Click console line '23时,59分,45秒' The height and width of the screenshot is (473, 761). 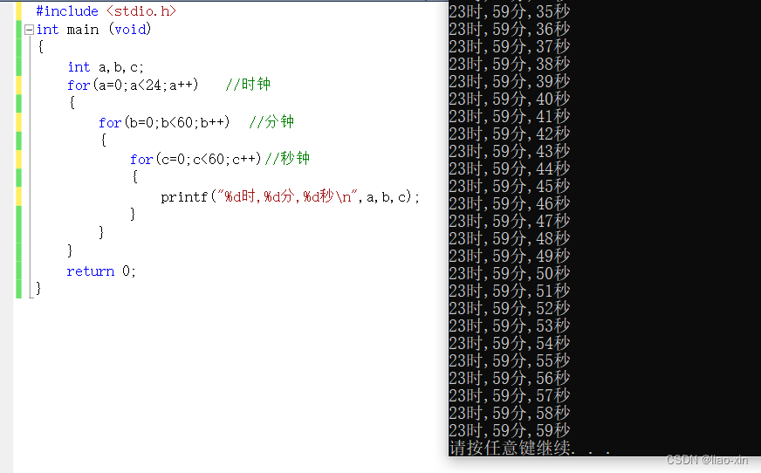pyautogui.click(x=509, y=186)
